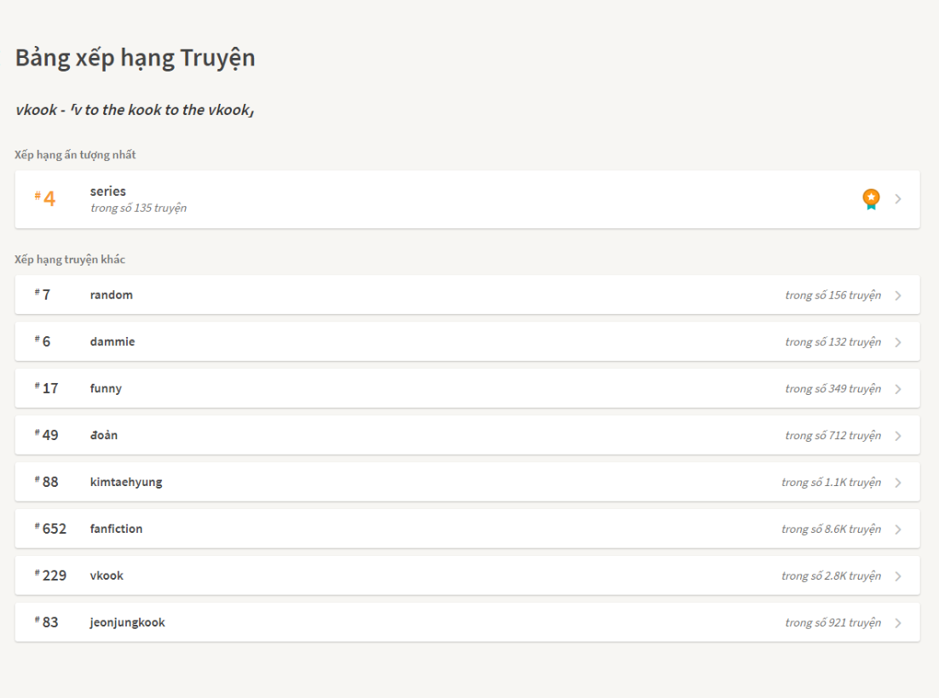This screenshot has width=939, height=698.
Task: Click chevron beside đoản ranking
Action: tap(898, 436)
